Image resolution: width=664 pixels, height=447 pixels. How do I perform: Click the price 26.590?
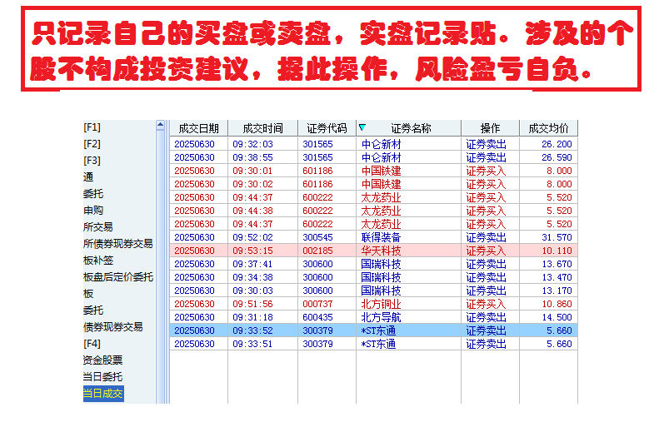point(557,157)
